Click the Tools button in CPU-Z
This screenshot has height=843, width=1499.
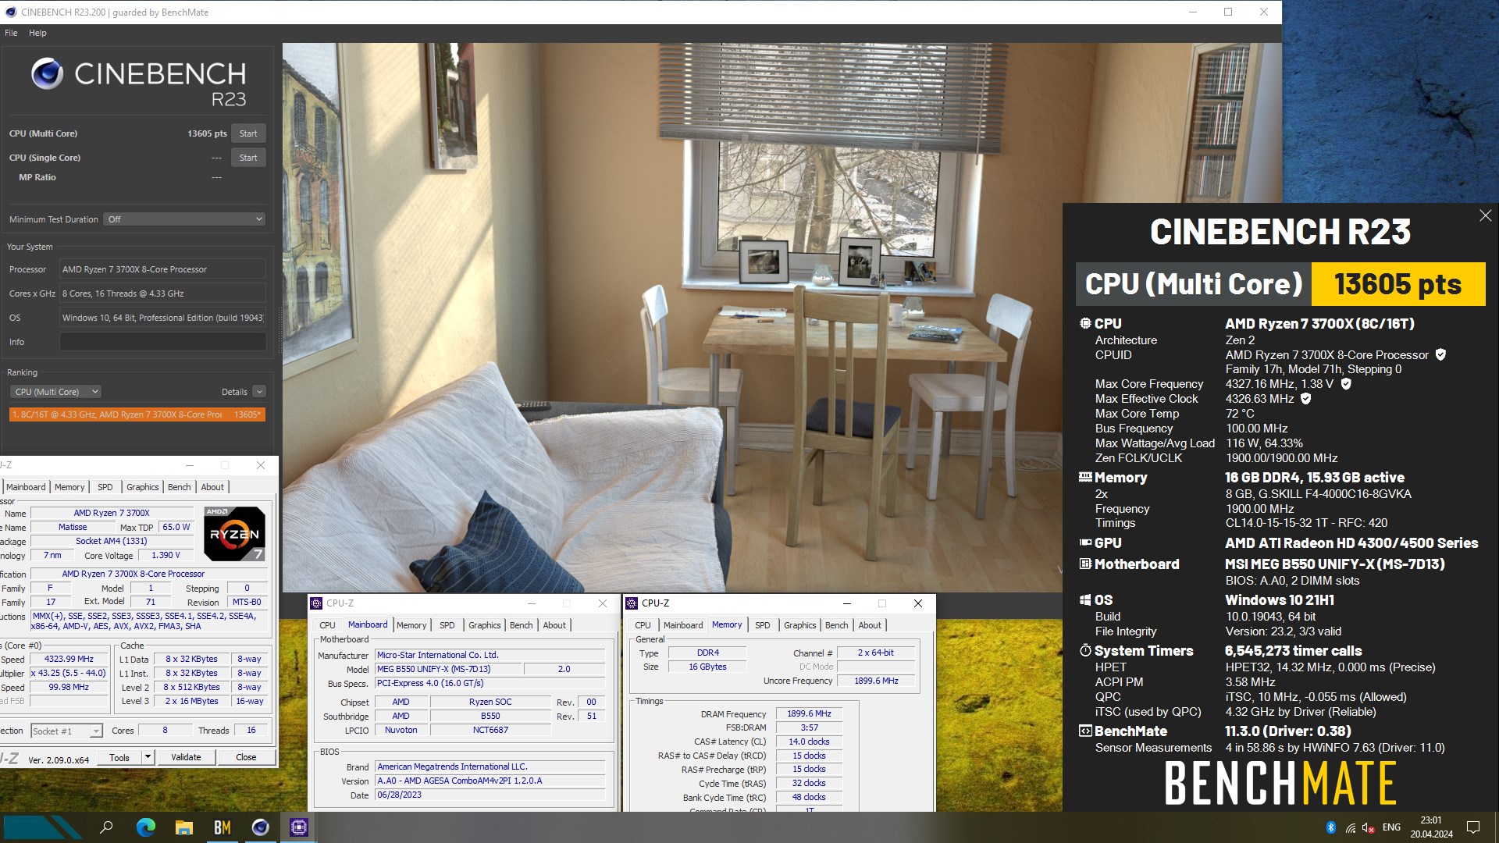tap(119, 757)
